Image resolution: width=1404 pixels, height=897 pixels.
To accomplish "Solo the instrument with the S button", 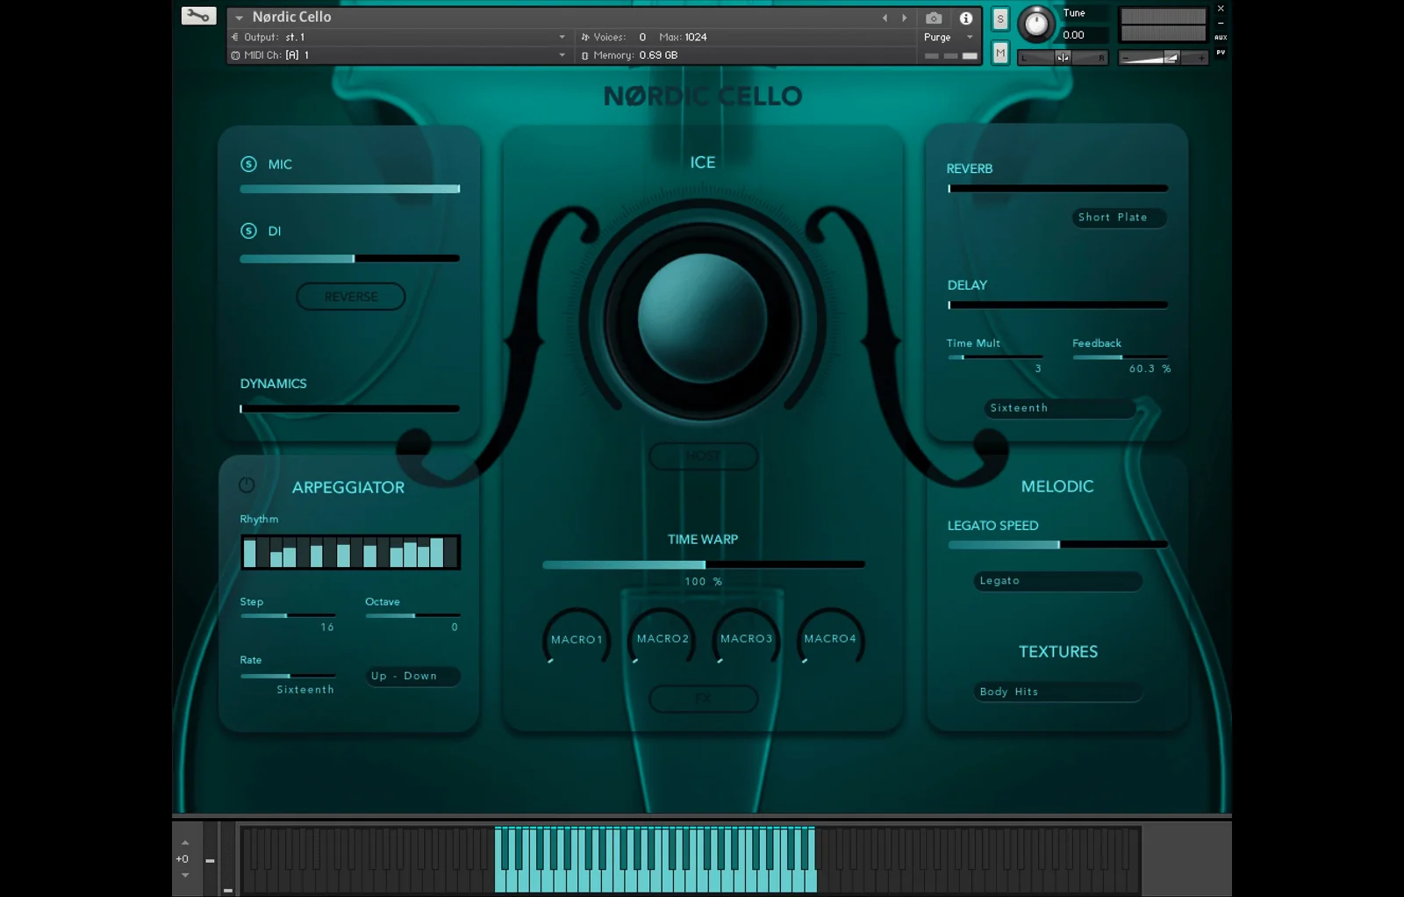I will pos(1000,19).
